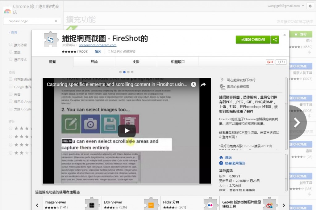
Task: Click the 已加到 CHROME button
Action: pos(253,40)
